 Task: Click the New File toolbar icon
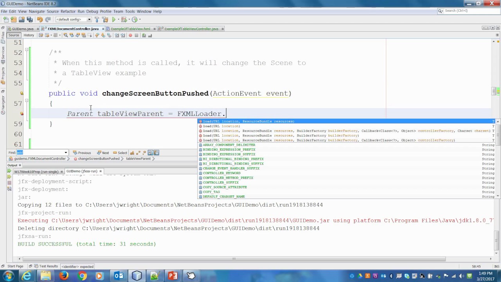(5, 20)
